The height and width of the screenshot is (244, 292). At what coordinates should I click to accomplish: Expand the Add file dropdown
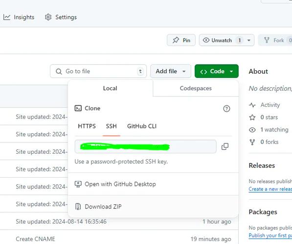coord(171,71)
